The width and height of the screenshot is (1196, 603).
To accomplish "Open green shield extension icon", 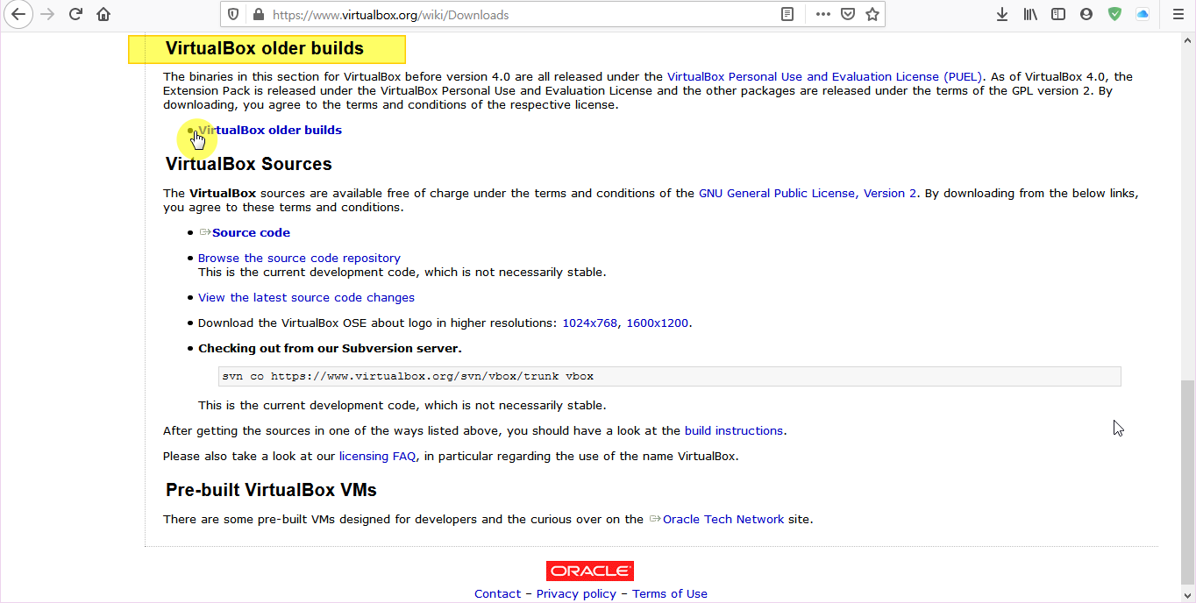I will click(1114, 14).
